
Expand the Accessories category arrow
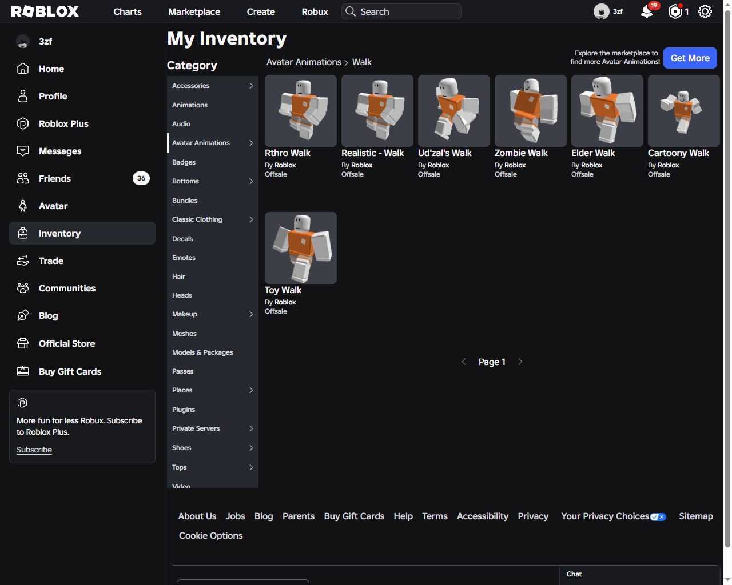click(x=251, y=86)
